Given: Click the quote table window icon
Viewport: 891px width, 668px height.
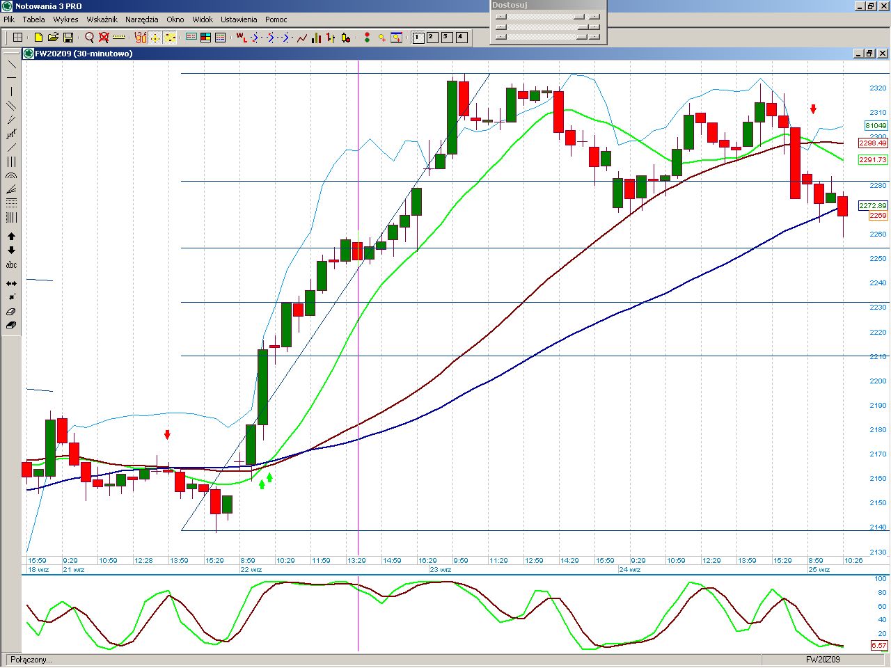Looking at the screenshot, I should click(x=191, y=38).
